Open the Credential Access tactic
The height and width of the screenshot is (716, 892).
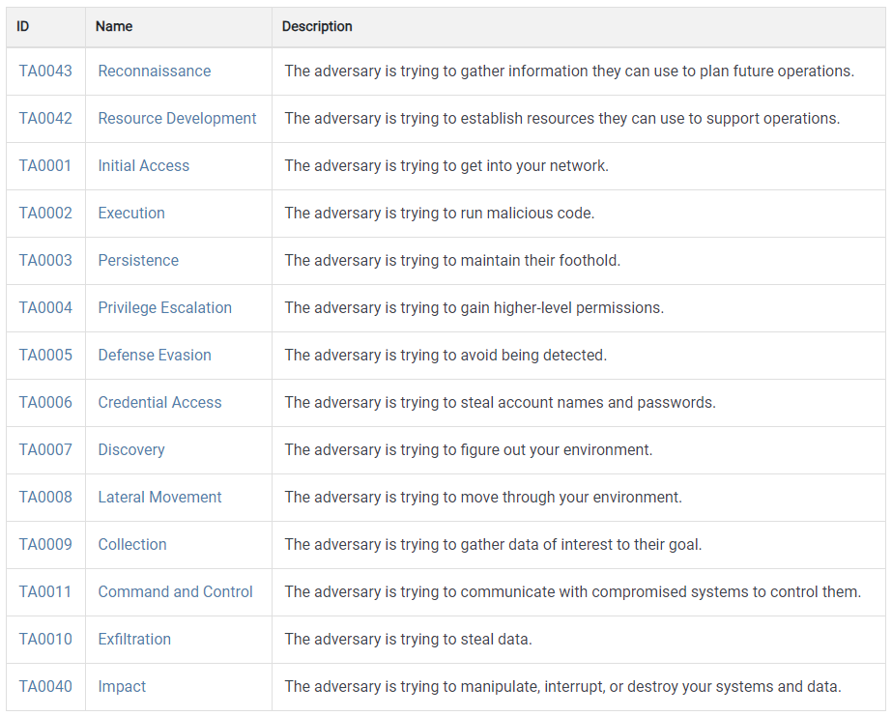pos(159,402)
